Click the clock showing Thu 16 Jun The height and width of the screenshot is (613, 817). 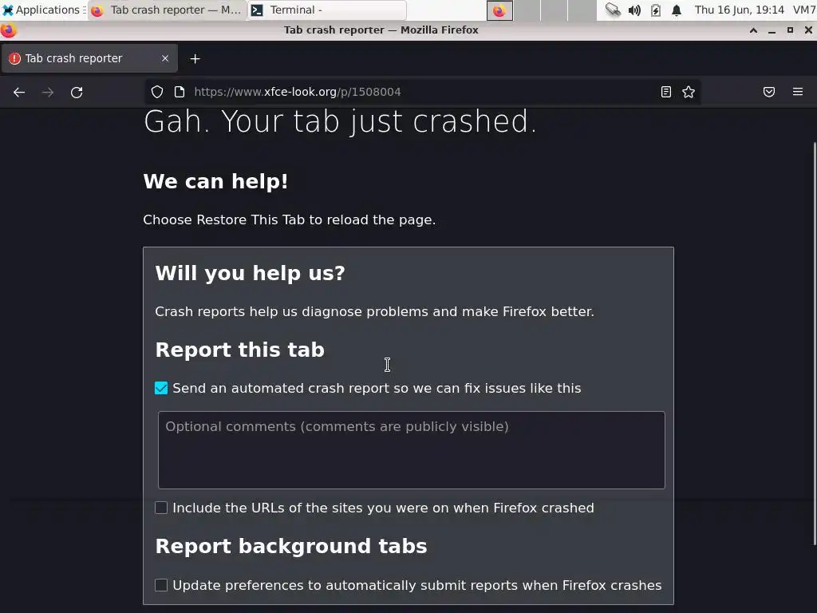[x=739, y=10]
